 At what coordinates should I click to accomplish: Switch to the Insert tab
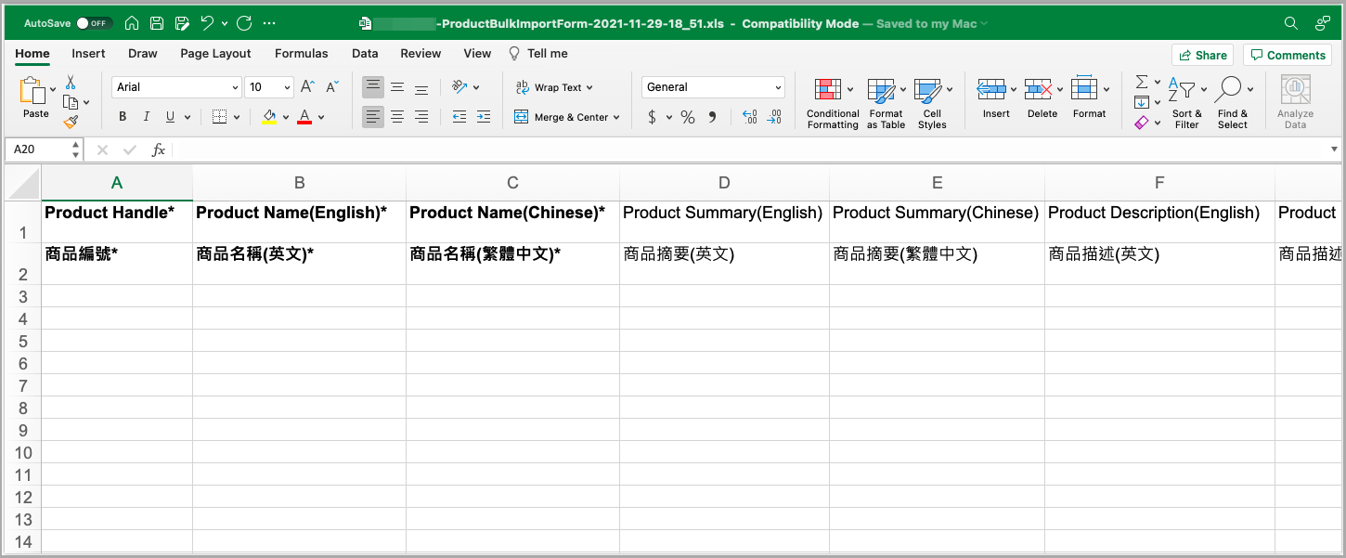pos(88,54)
